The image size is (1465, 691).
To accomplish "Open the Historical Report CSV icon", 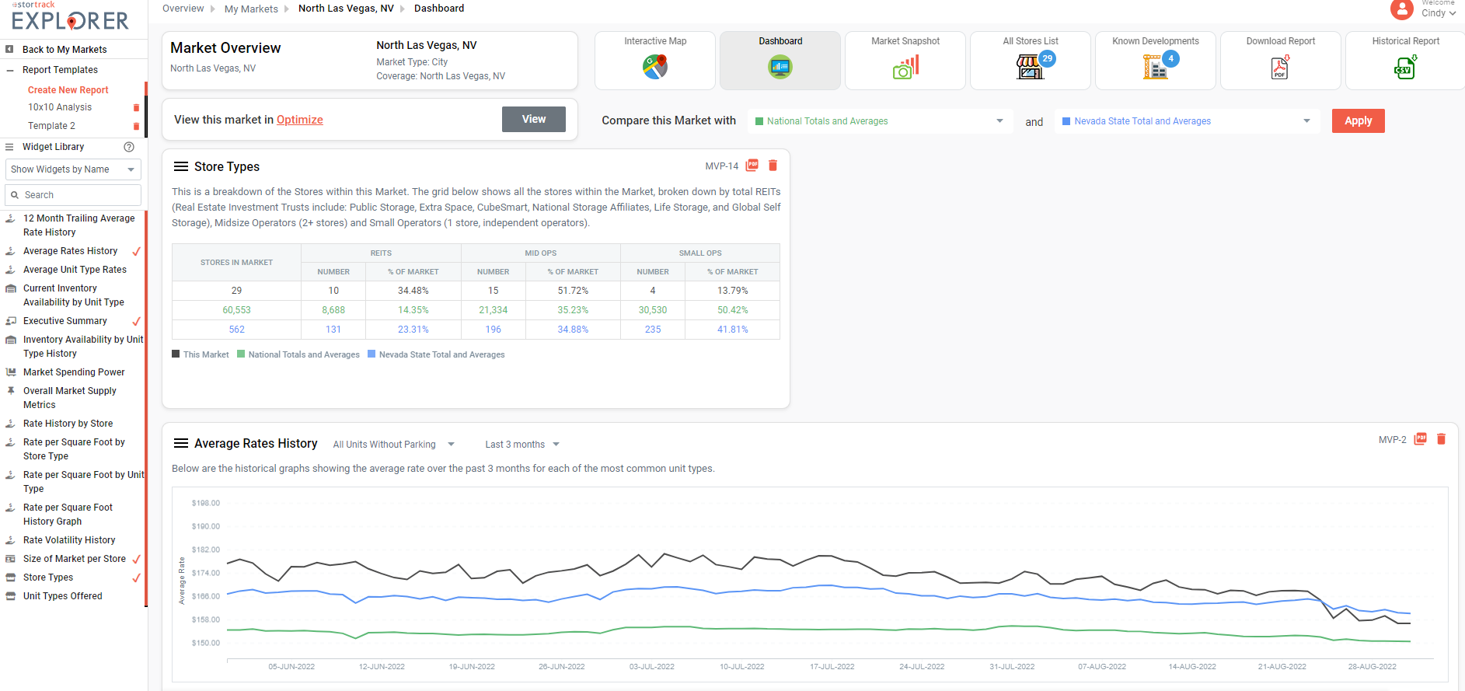I will pos(1405,67).
